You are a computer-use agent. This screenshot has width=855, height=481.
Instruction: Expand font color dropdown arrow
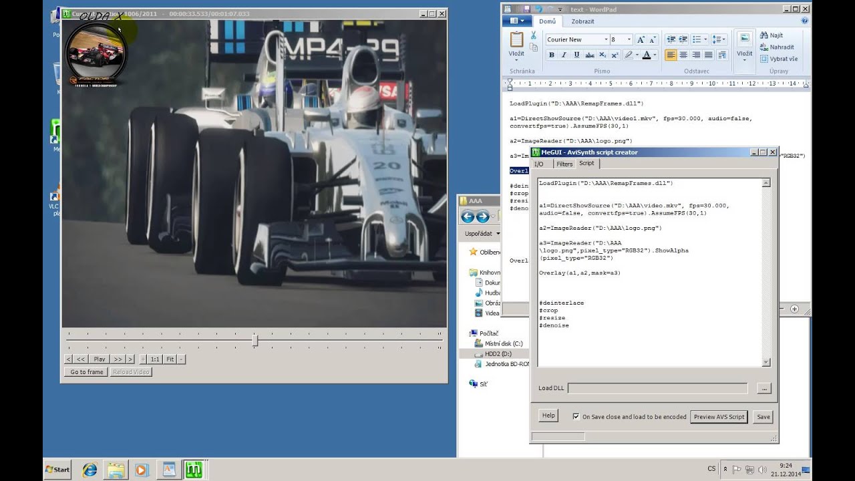655,55
